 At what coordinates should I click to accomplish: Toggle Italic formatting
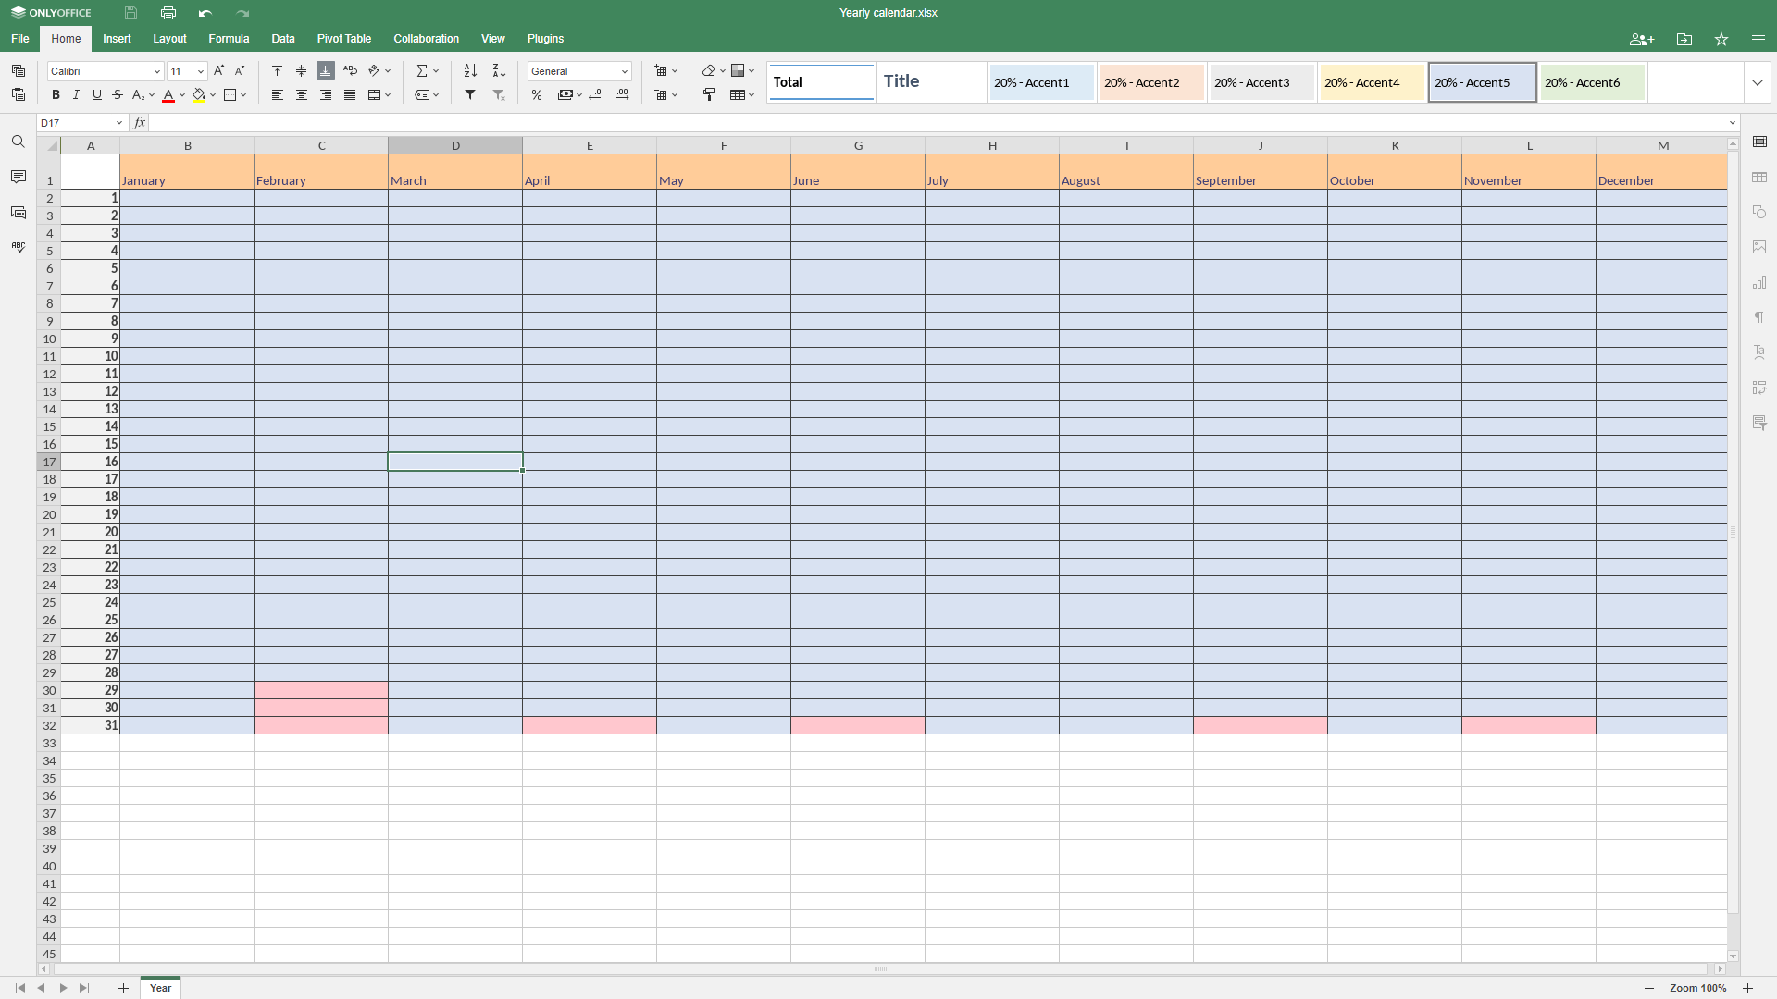(76, 95)
